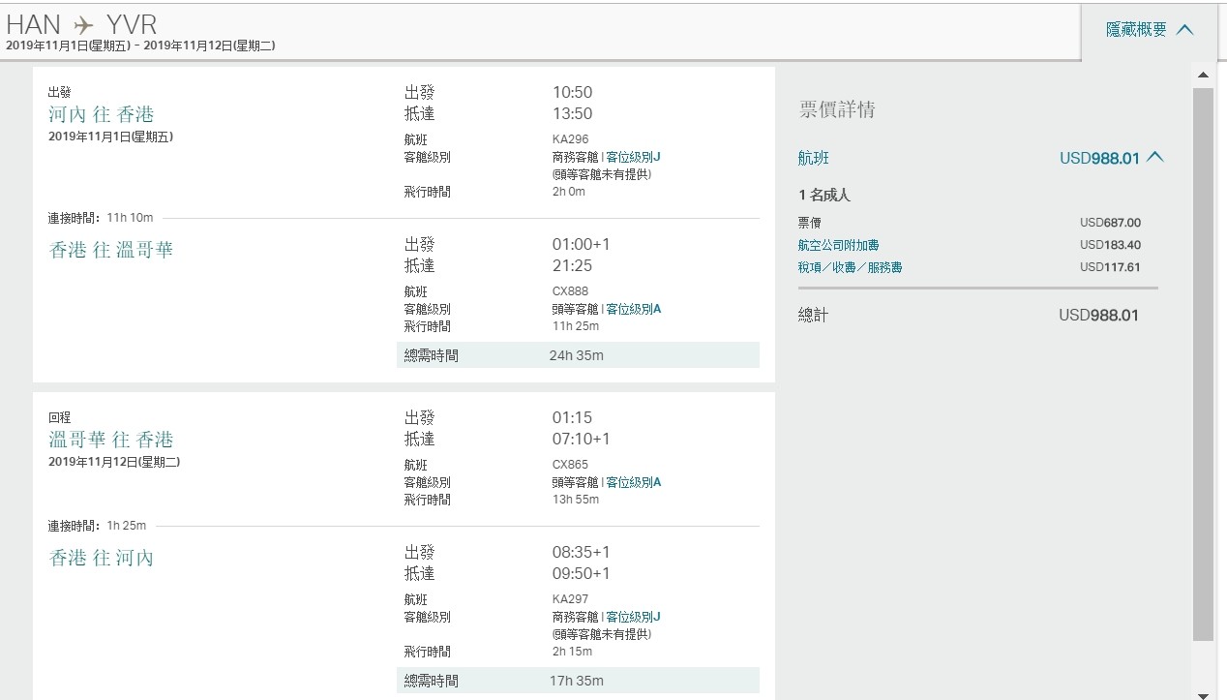The height and width of the screenshot is (700, 1227).
Task: Click the vertical scrollbar thumb
Action: [x=1203, y=363]
